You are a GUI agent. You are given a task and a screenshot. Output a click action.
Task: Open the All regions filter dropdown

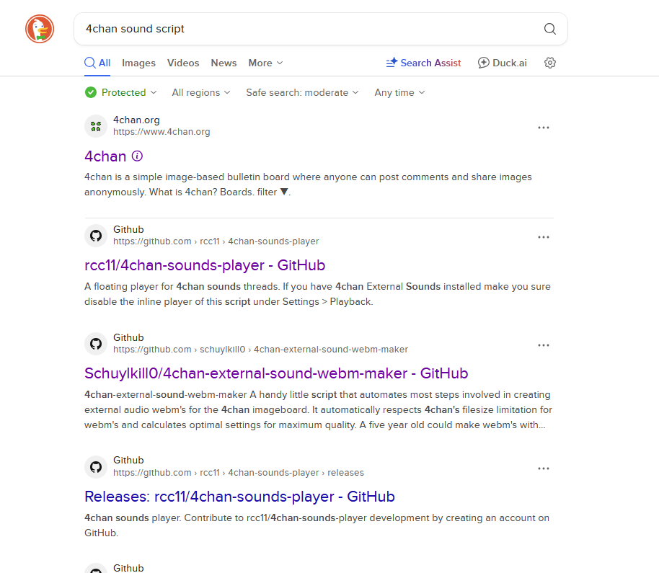[x=201, y=92]
